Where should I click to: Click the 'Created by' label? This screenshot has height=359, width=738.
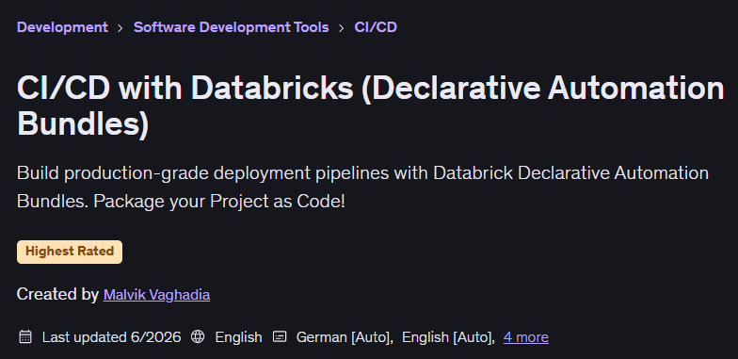pyautogui.click(x=57, y=294)
